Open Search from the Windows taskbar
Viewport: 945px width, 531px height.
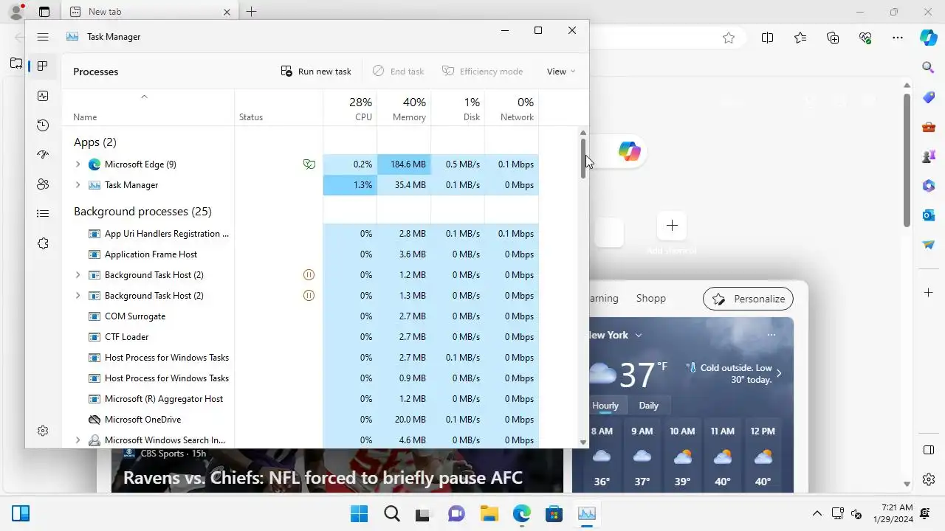[x=392, y=514]
